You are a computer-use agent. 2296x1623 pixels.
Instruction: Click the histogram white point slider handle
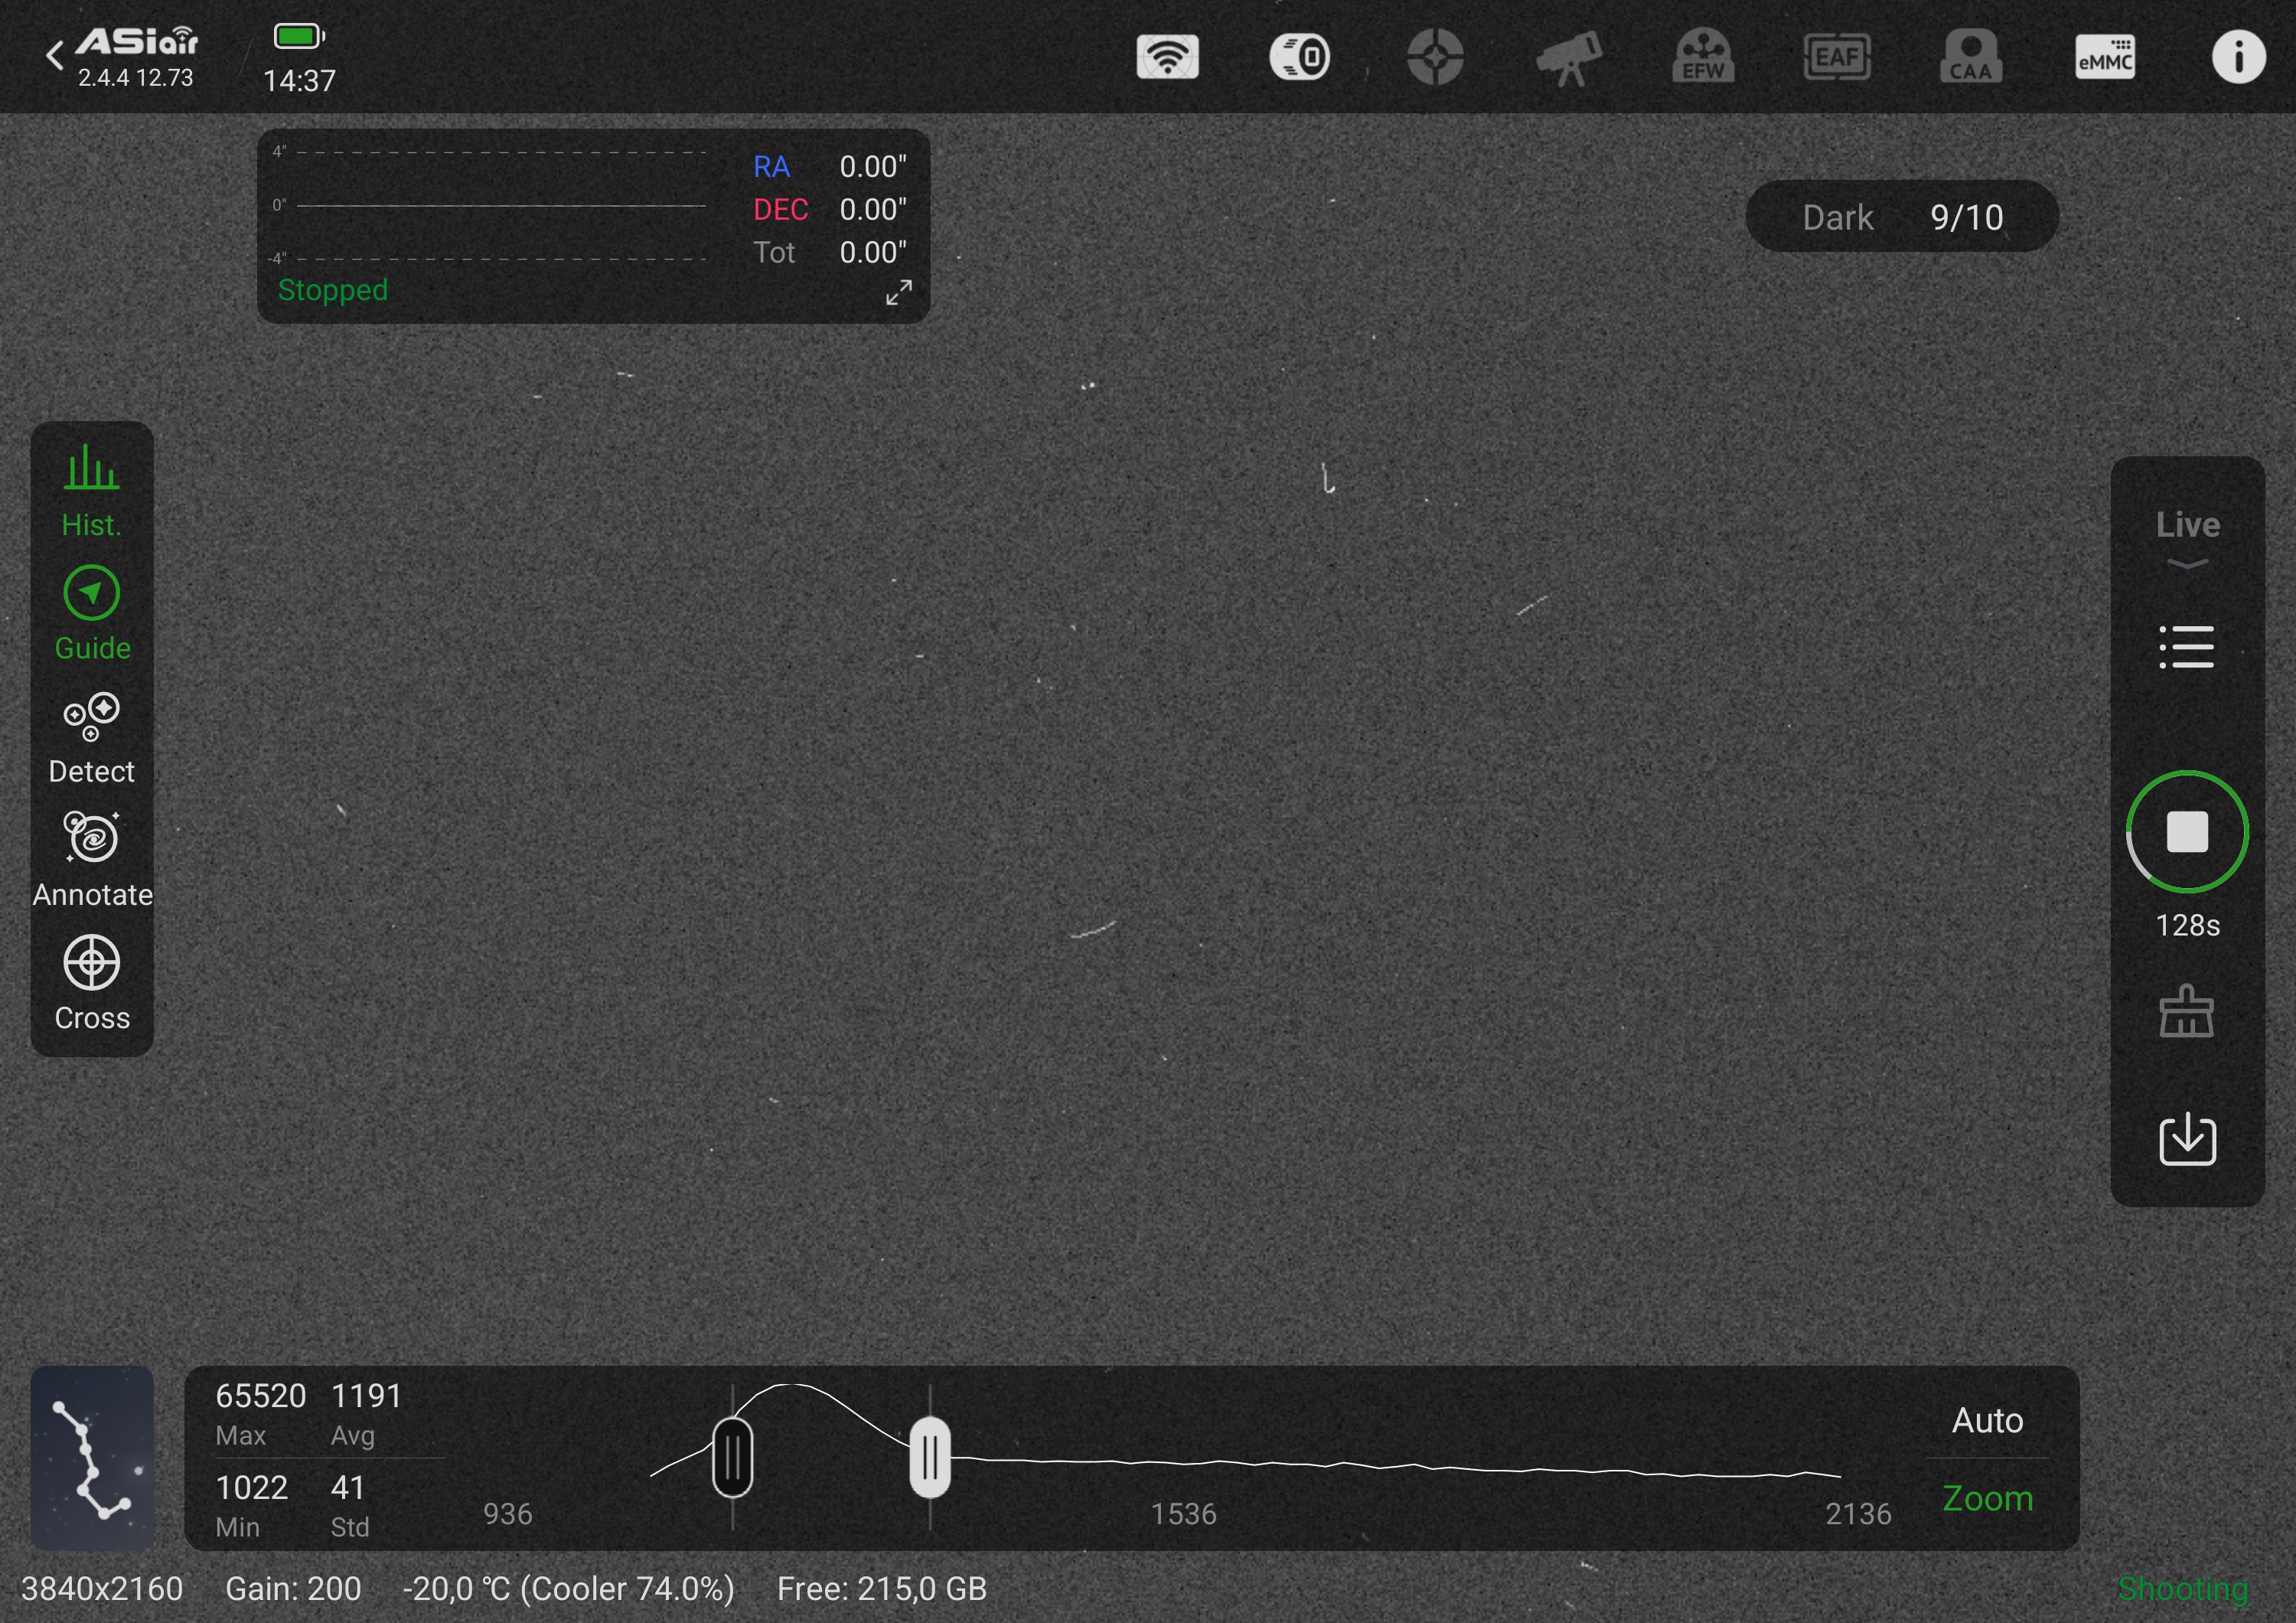930,1457
